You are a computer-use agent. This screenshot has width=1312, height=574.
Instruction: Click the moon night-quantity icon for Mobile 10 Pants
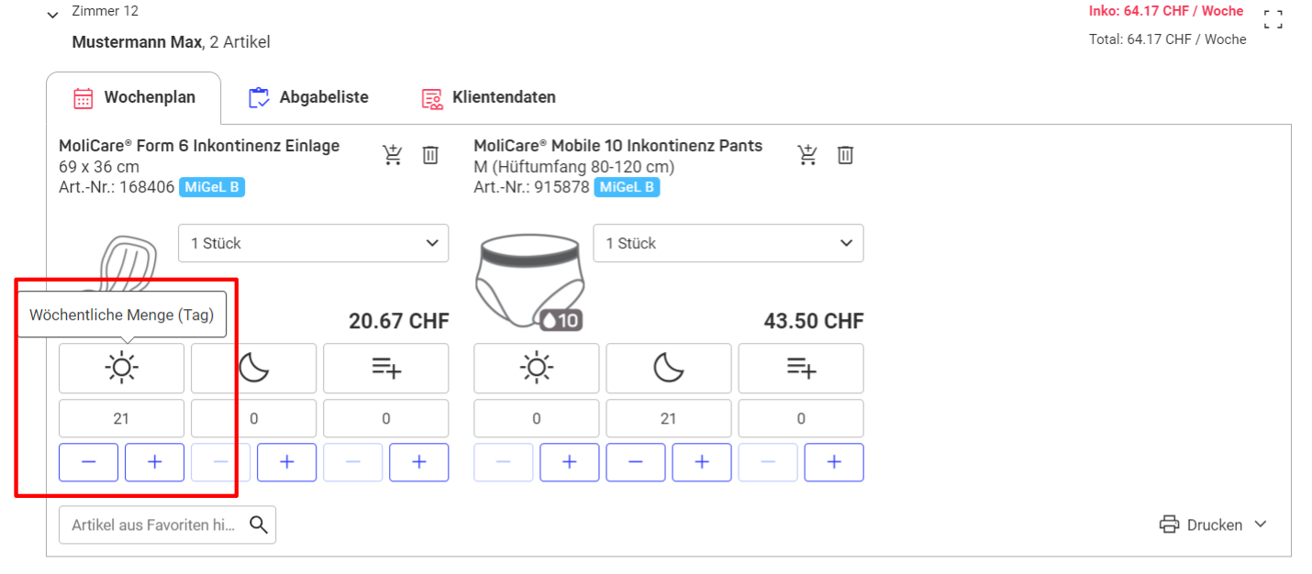[669, 369]
